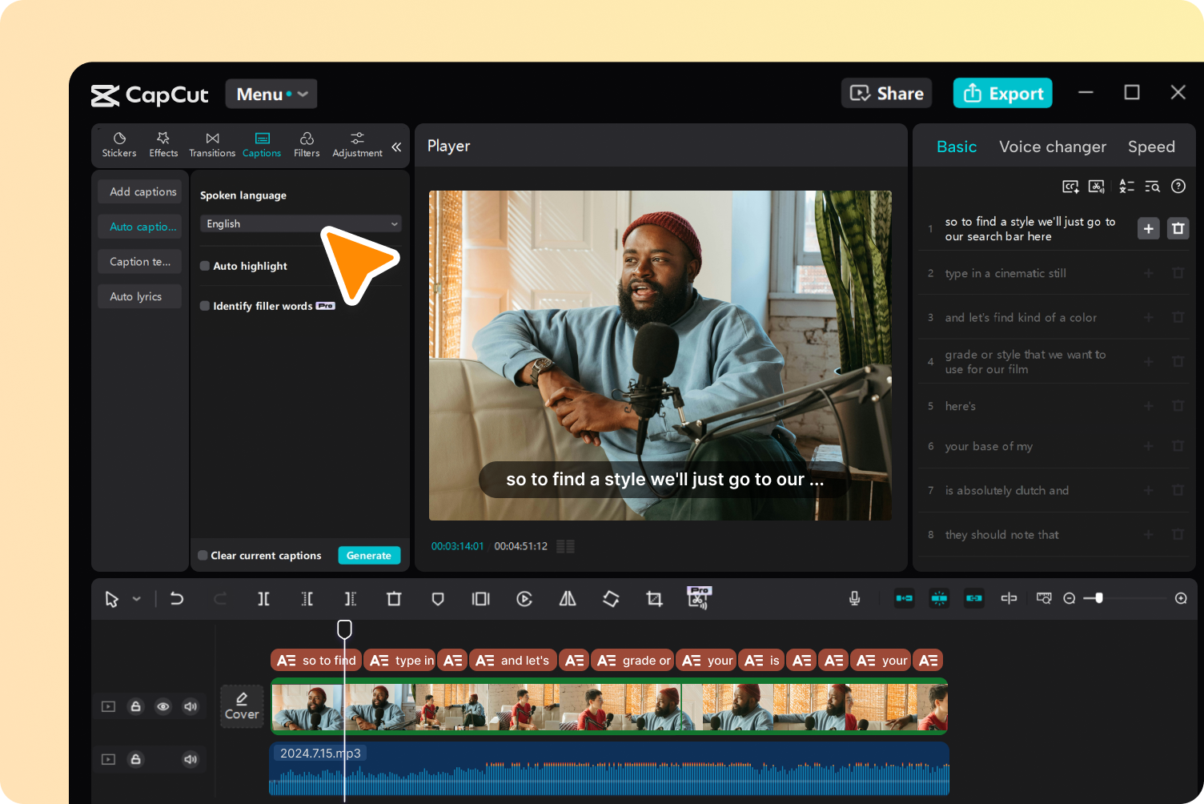The image size is (1204, 804).
Task: Toggle linkage button in timeline toolbar
Action: point(973,598)
